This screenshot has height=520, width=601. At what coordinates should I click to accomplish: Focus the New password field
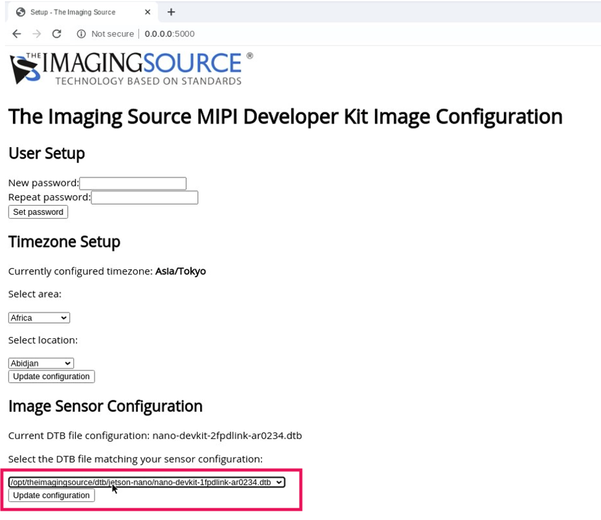tap(133, 183)
